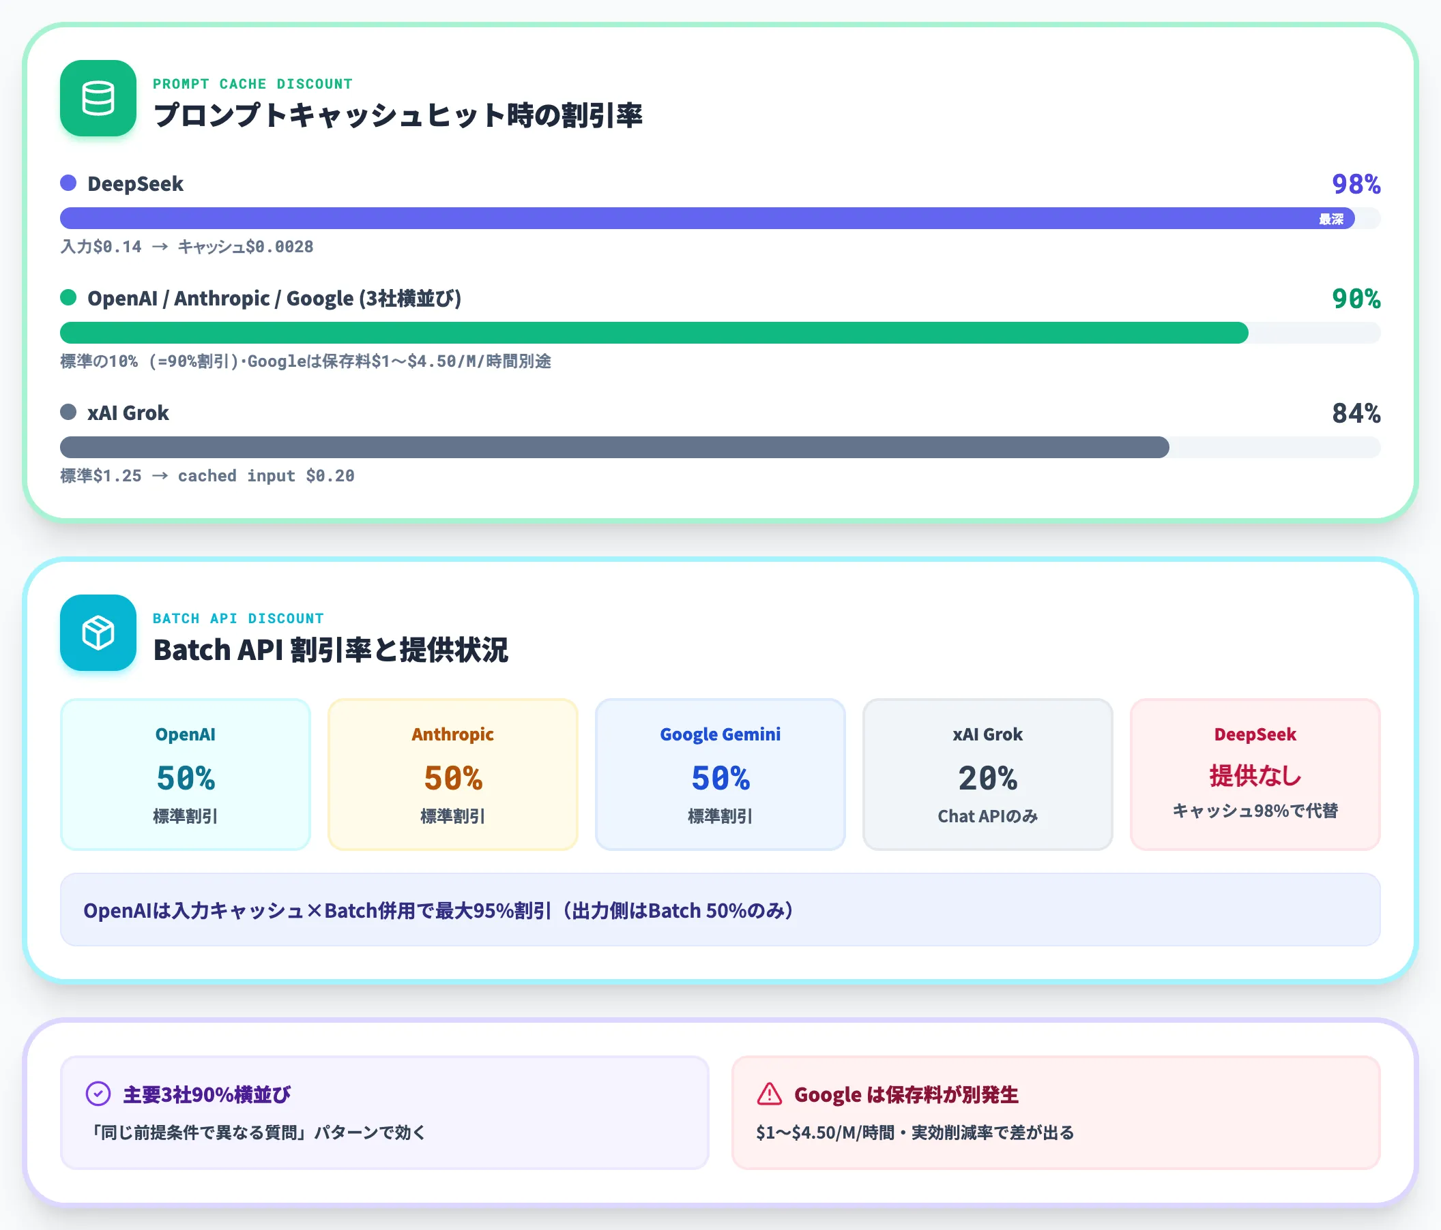Click 標準割引 under the Anthropic card

(x=453, y=816)
